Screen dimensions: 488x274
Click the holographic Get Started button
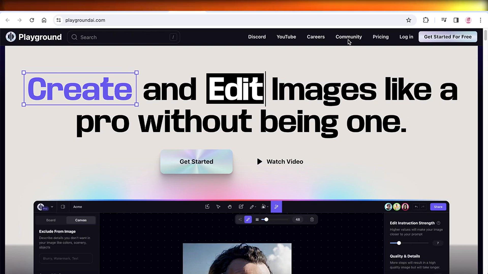click(196, 162)
